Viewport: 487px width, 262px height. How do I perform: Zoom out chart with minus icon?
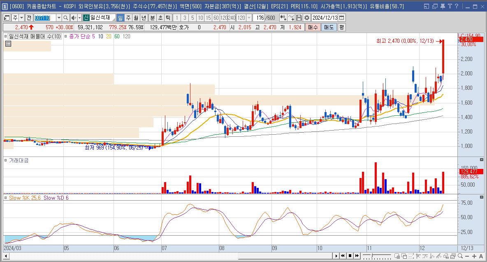(x=467, y=256)
